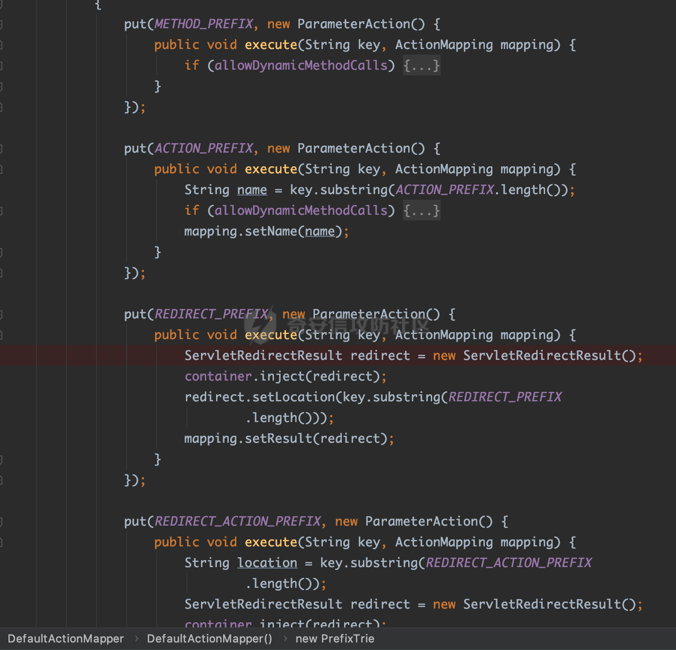Image resolution: width=676 pixels, height=650 pixels.
Task: Open DefaultActionMapper() constructor breadcrumb
Action: [x=209, y=639]
